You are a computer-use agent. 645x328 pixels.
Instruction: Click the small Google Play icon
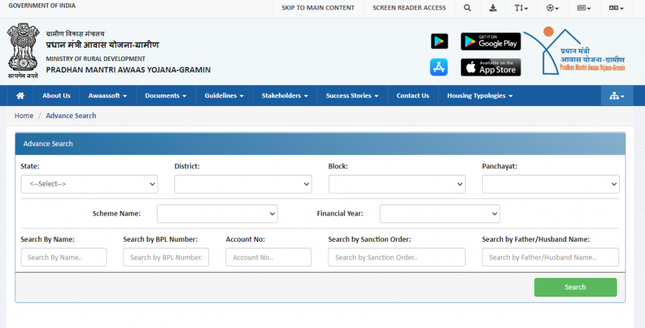[439, 41]
